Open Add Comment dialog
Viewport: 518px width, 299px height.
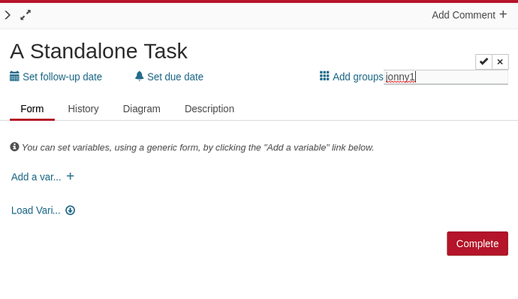[x=469, y=15]
